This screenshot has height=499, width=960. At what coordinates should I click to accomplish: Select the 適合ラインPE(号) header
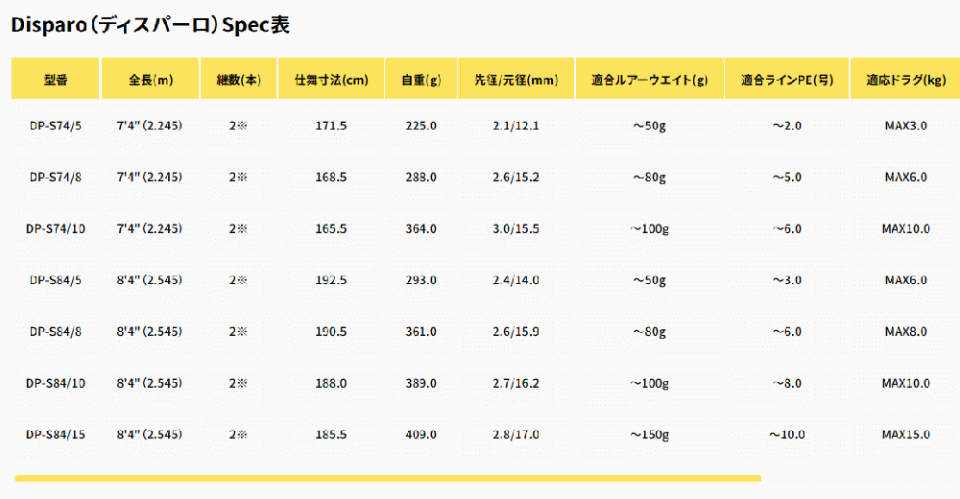(x=787, y=79)
